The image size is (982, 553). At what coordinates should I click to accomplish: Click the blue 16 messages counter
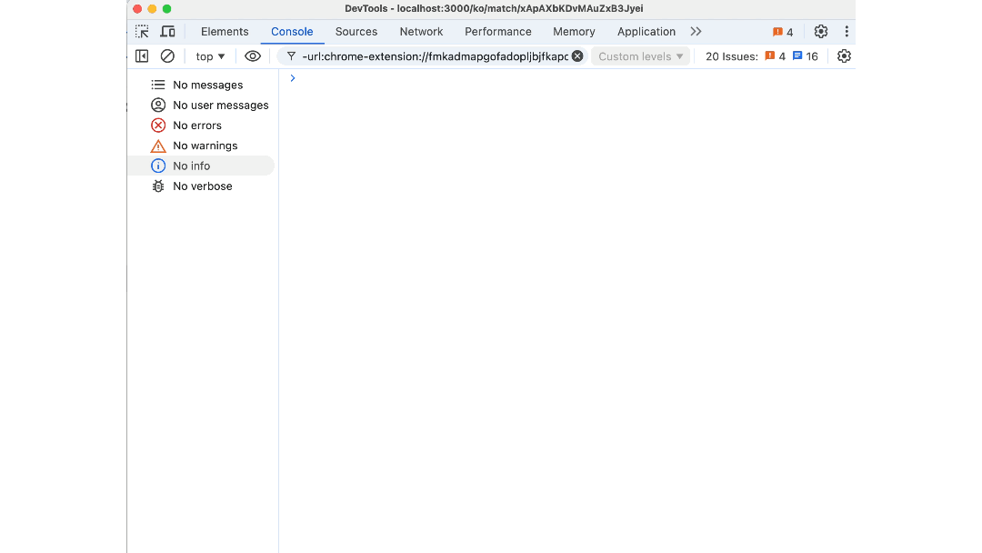806,56
